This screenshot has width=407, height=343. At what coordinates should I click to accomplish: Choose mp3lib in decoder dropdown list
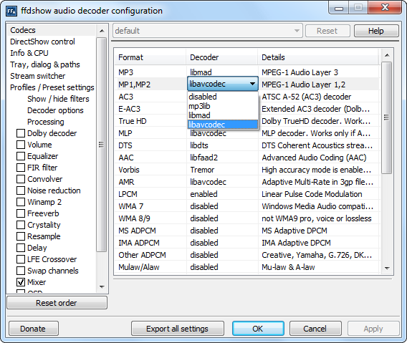click(x=223, y=106)
